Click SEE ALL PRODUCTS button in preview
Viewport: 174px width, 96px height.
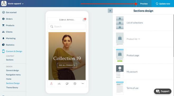(x=67, y=65)
